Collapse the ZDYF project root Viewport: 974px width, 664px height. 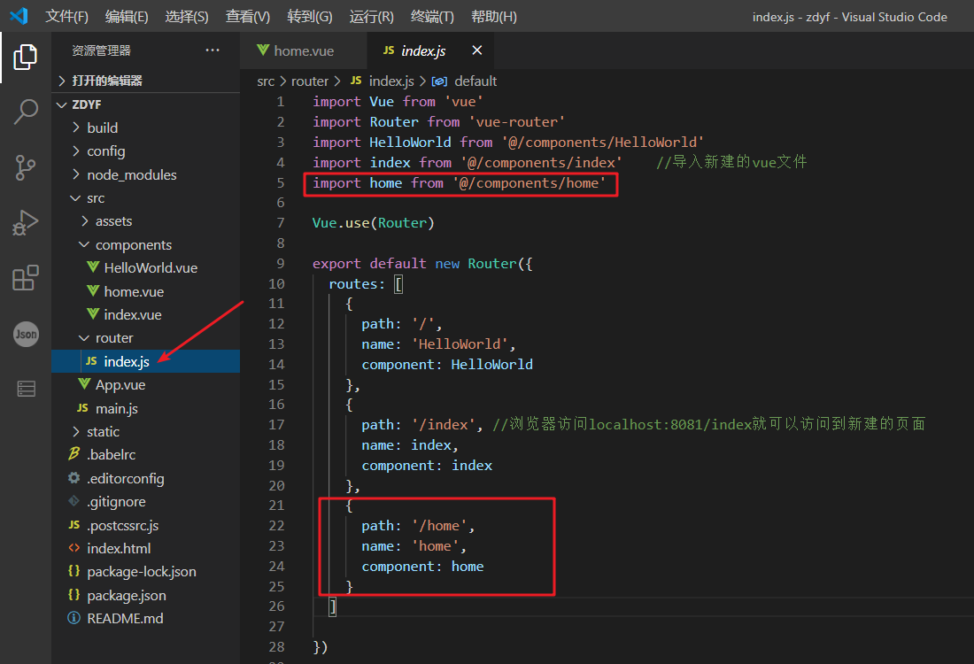coord(146,104)
